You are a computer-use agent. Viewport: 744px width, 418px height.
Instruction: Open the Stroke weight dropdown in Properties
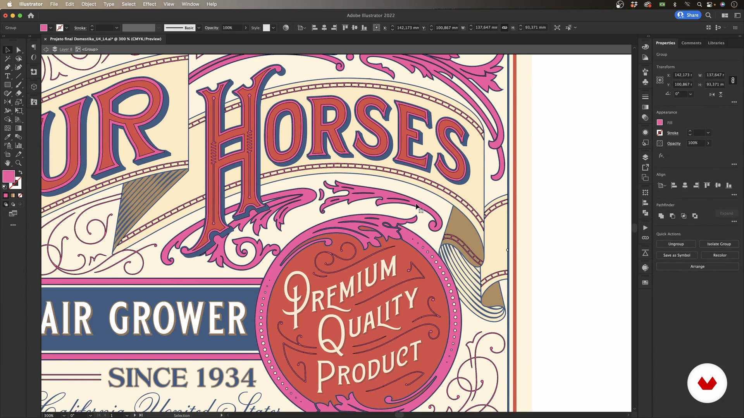coord(708,133)
